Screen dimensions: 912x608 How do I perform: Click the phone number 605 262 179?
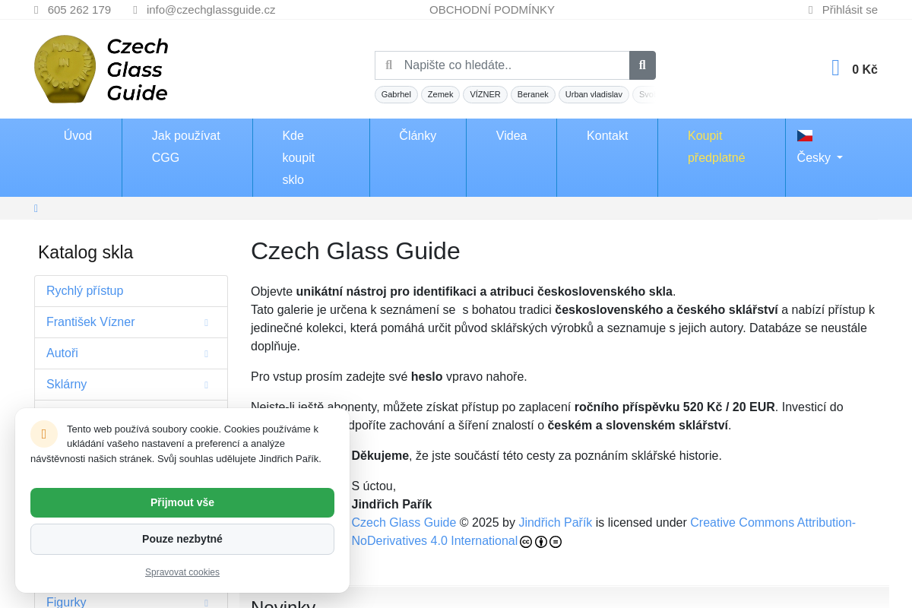[x=79, y=10]
